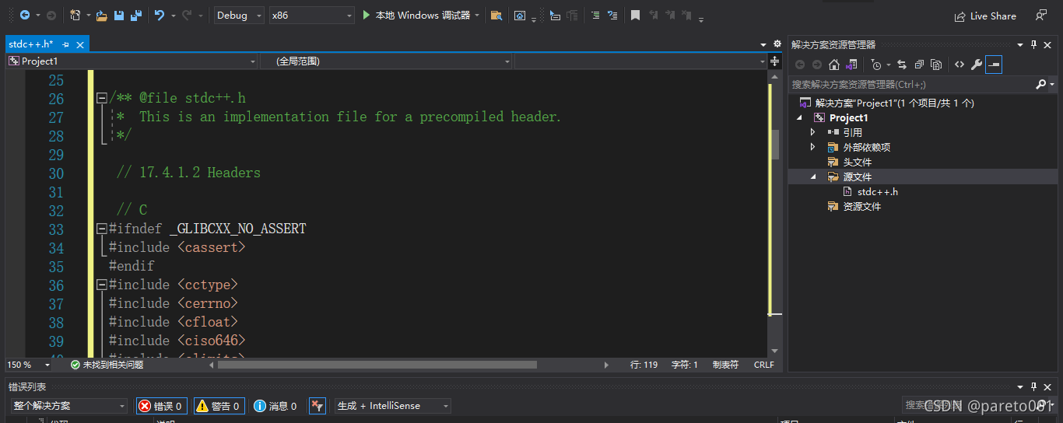Viewport: 1063px width, 423px height.
Task: Click the Solution Explorer search magnifier icon
Action: [1041, 84]
